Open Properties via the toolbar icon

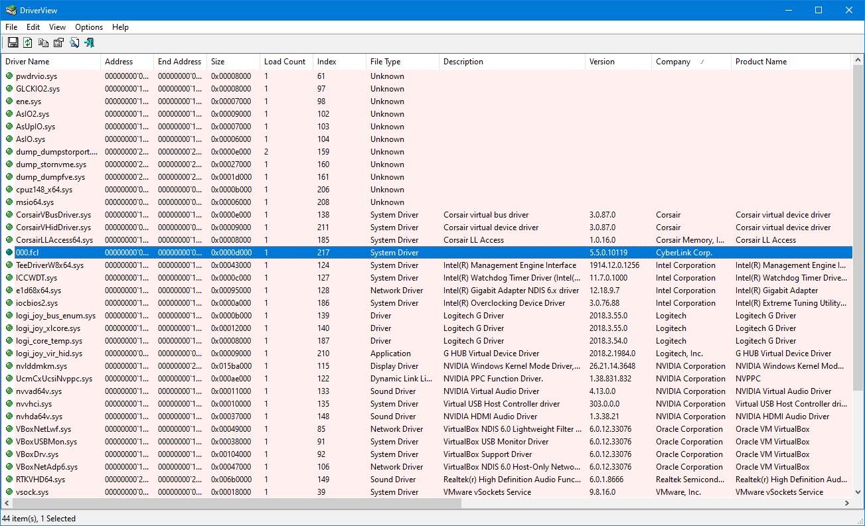tap(58, 43)
